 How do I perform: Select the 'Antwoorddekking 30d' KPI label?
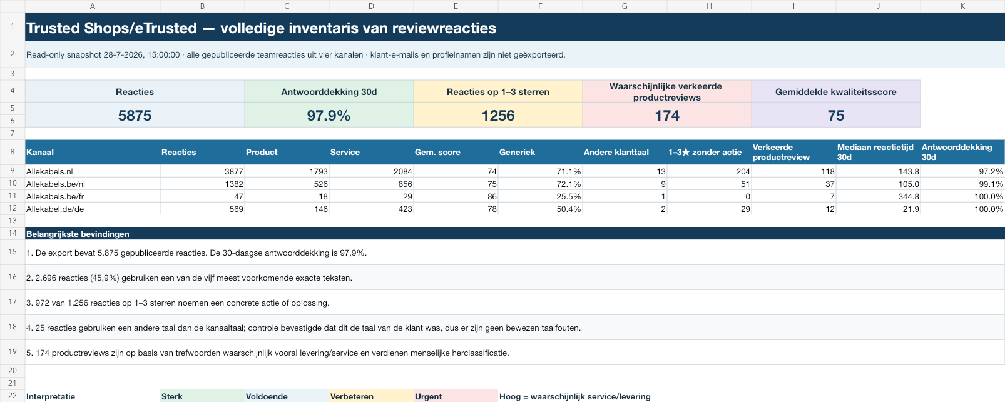click(329, 91)
